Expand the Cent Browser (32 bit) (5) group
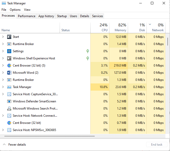 pos(3,66)
